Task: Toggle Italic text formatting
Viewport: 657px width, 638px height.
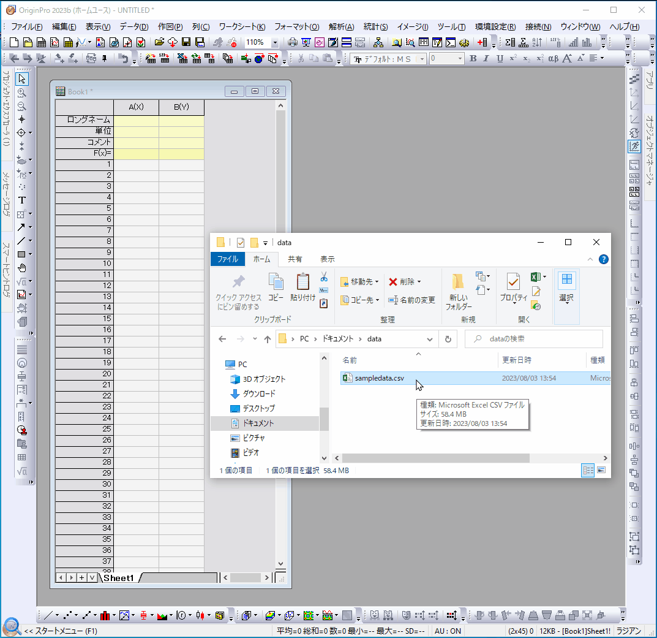Action: coord(486,59)
